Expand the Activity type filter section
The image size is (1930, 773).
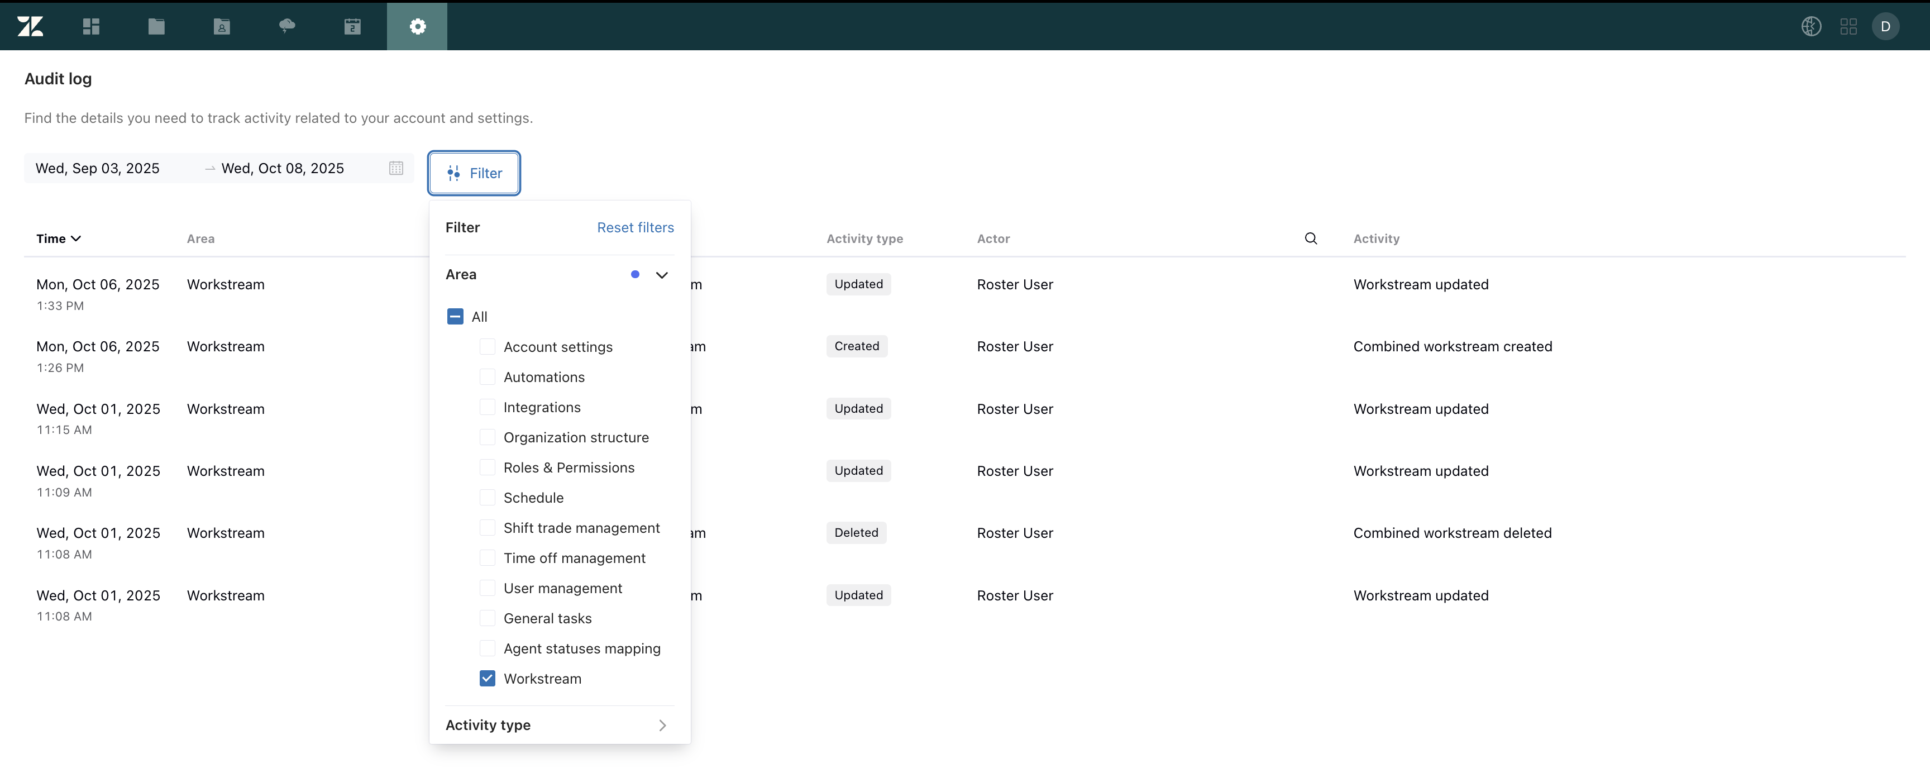[662, 725]
